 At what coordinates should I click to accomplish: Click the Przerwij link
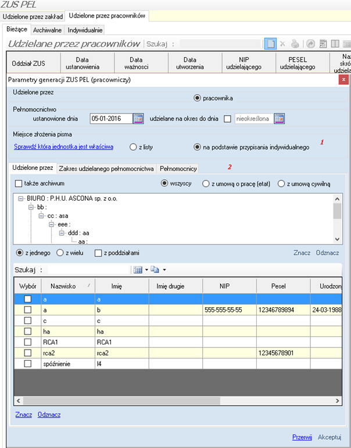tap(302, 437)
